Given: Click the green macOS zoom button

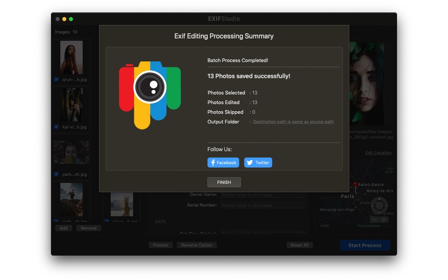Looking at the screenshot, I should (71, 19).
